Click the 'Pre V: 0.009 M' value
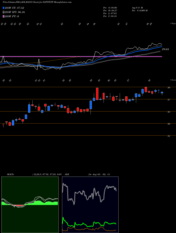Screen dimensions: 176x233 139,11
